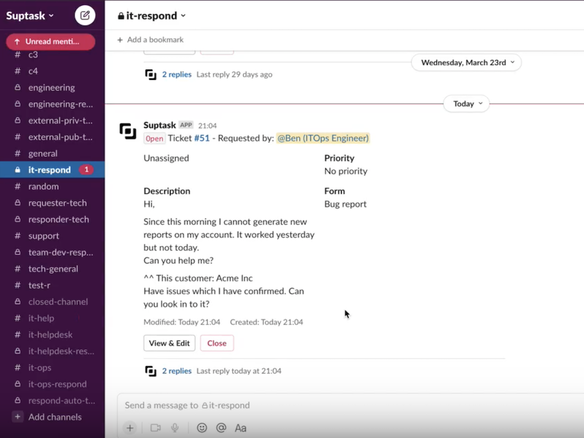Open ticket #51 link
Screen dimensions: 584x438
point(202,139)
